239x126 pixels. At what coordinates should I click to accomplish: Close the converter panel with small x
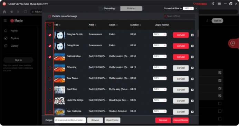pos(196,9)
